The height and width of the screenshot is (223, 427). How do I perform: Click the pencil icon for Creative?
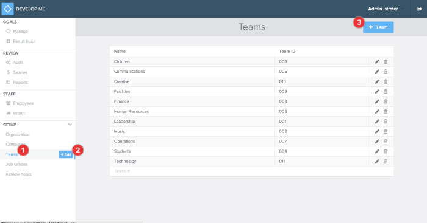(x=377, y=81)
